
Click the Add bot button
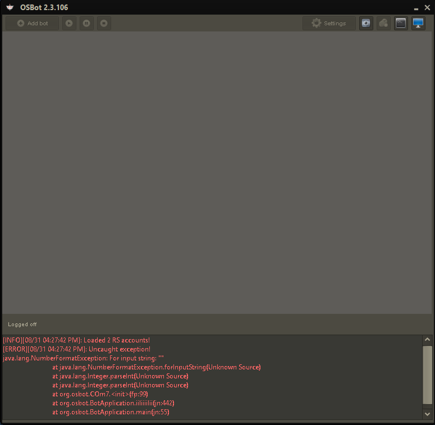[32, 24]
